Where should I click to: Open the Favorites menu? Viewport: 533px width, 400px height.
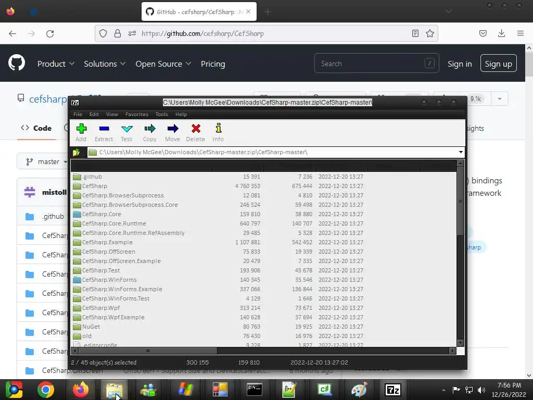click(x=137, y=114)
